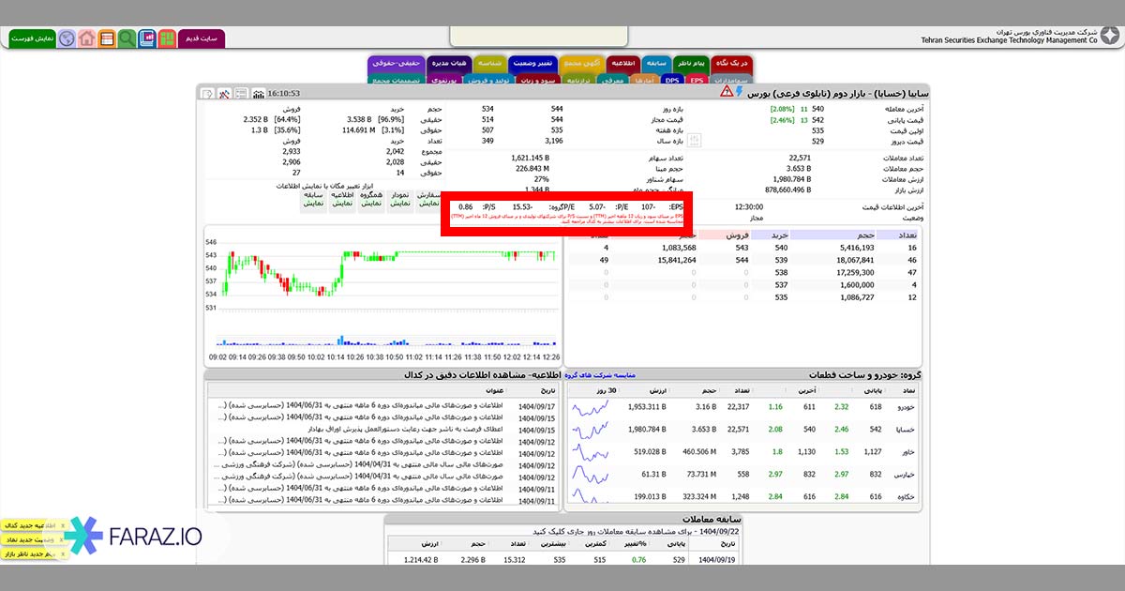Viewport: 1125px width, 591px height.
Task: Toggle the همگروه نمایش display button
Action: [x=371, y=198]
